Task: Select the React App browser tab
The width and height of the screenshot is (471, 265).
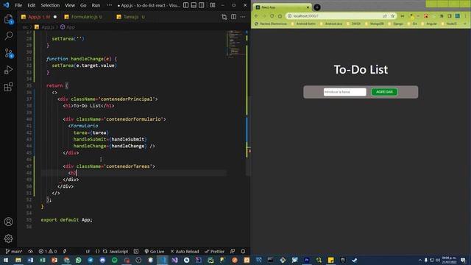Action: [281, 7]
